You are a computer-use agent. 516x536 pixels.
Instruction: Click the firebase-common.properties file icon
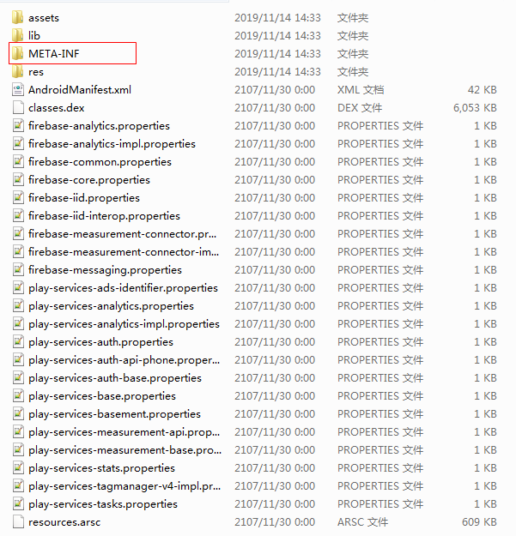coord(18,162)
